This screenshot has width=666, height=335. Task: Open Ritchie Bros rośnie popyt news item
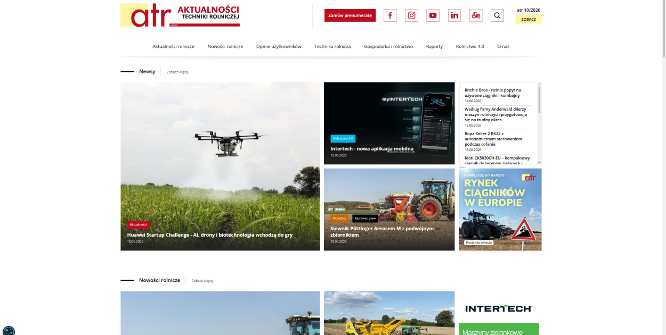point(493,93)
